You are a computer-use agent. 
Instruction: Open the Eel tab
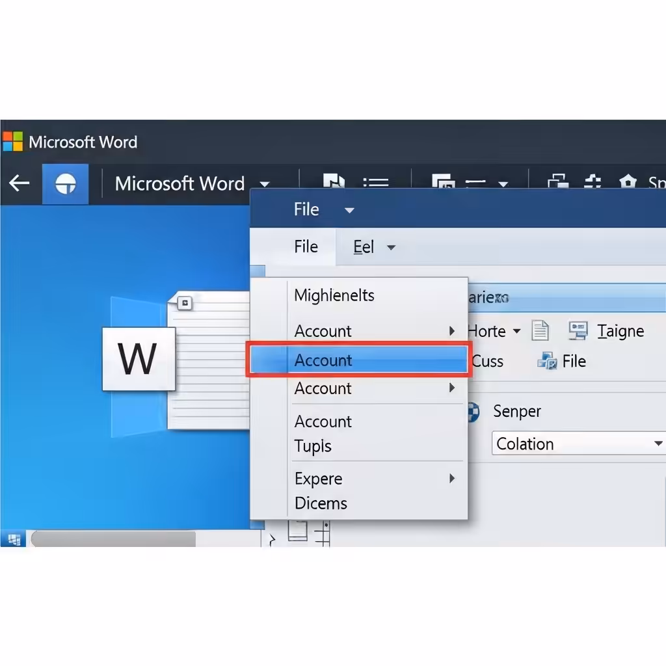tap(364, 246)
